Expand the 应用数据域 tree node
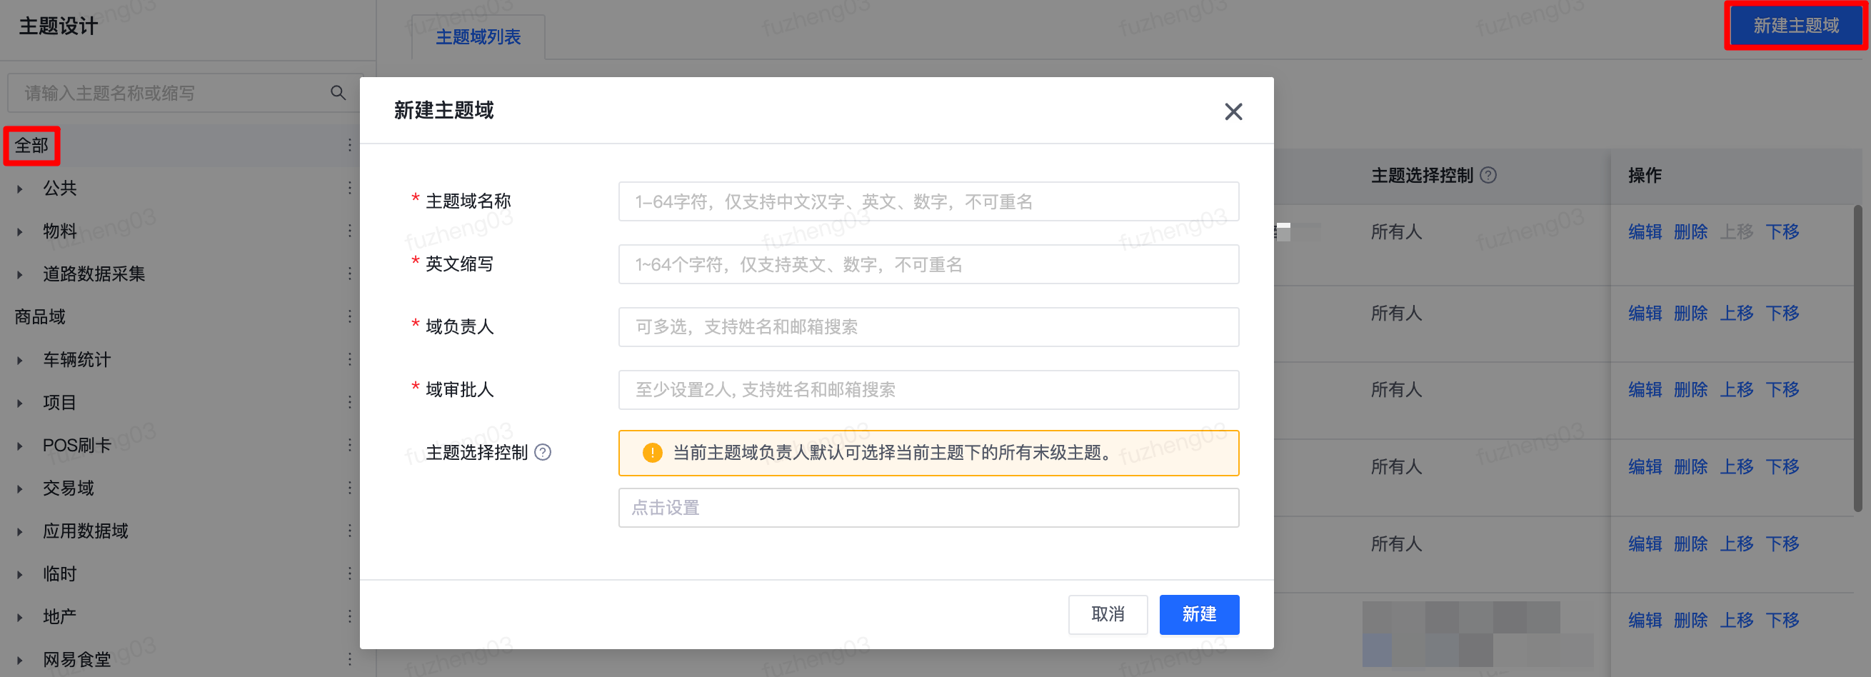The width and height of the screenshot is (1871, 677). (x=19, y=532)
